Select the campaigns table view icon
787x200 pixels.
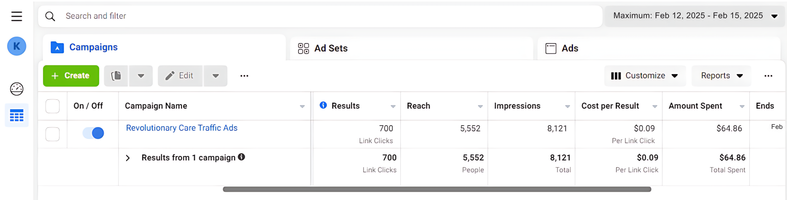pos(17,115)
